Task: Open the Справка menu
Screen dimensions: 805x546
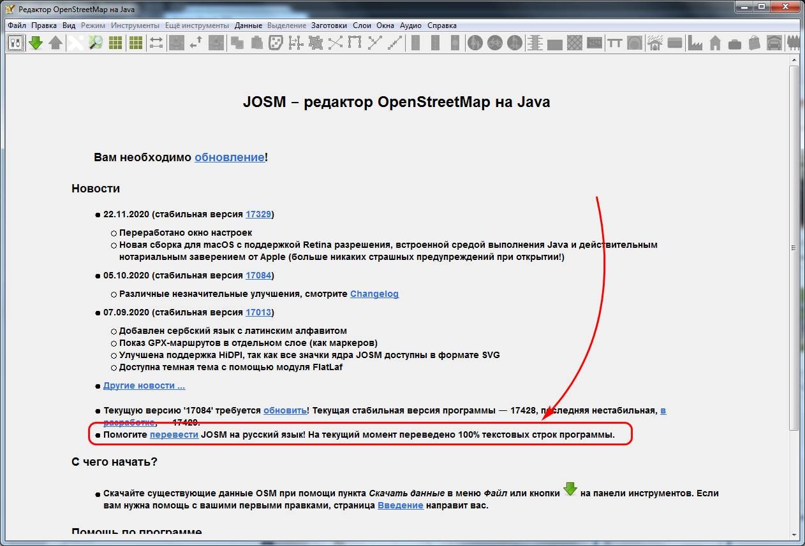Action: [x=442, y=25]
